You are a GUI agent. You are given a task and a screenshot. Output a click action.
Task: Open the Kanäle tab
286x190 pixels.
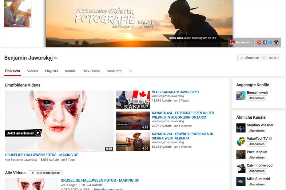coord(70,71)
